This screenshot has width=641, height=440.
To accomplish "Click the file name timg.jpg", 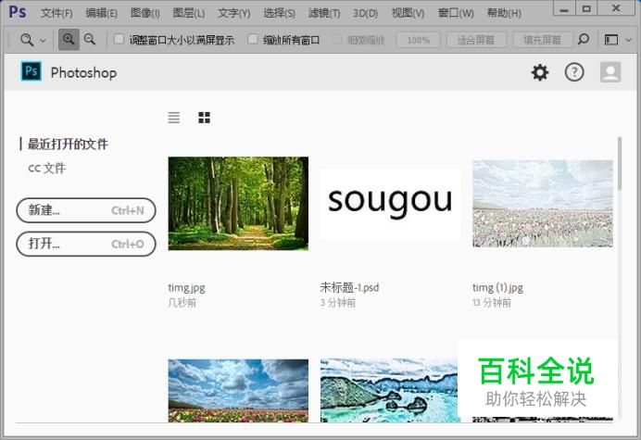I will (x=186, y=288).
